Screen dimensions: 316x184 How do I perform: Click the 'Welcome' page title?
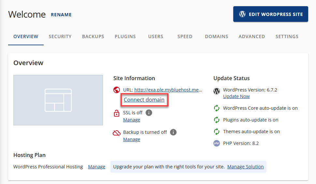click(27, 14)
